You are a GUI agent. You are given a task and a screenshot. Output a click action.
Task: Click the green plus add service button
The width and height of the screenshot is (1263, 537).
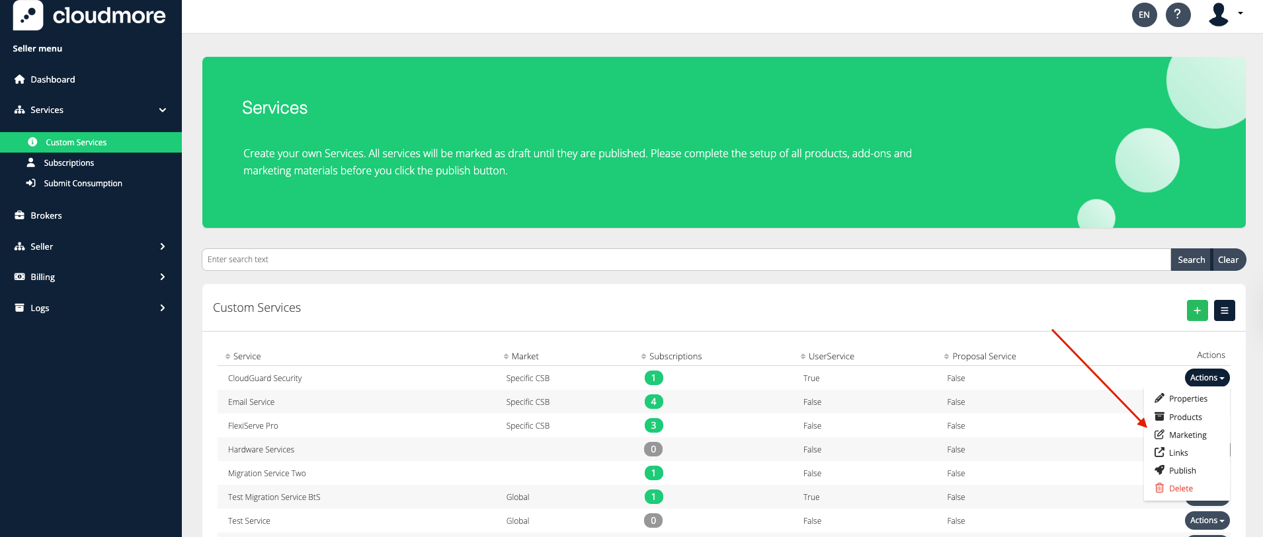(1197, 310)
